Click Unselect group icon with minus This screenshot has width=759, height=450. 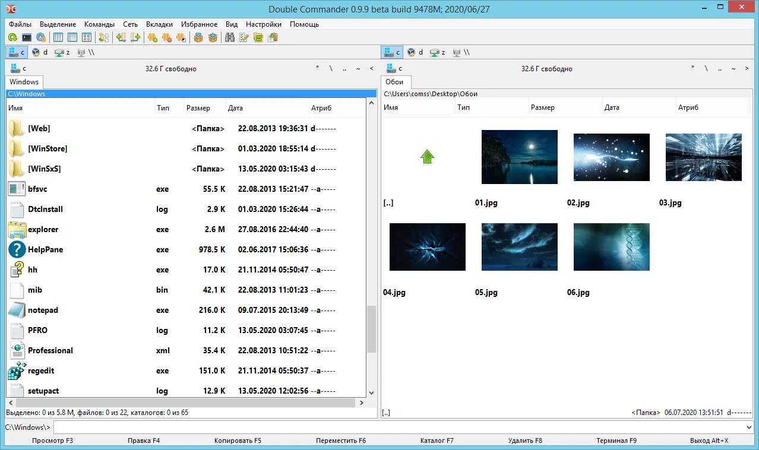click(x=167, y=37)
